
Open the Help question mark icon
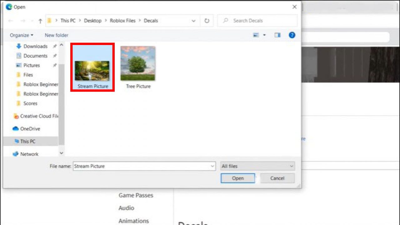pos(292,35)
